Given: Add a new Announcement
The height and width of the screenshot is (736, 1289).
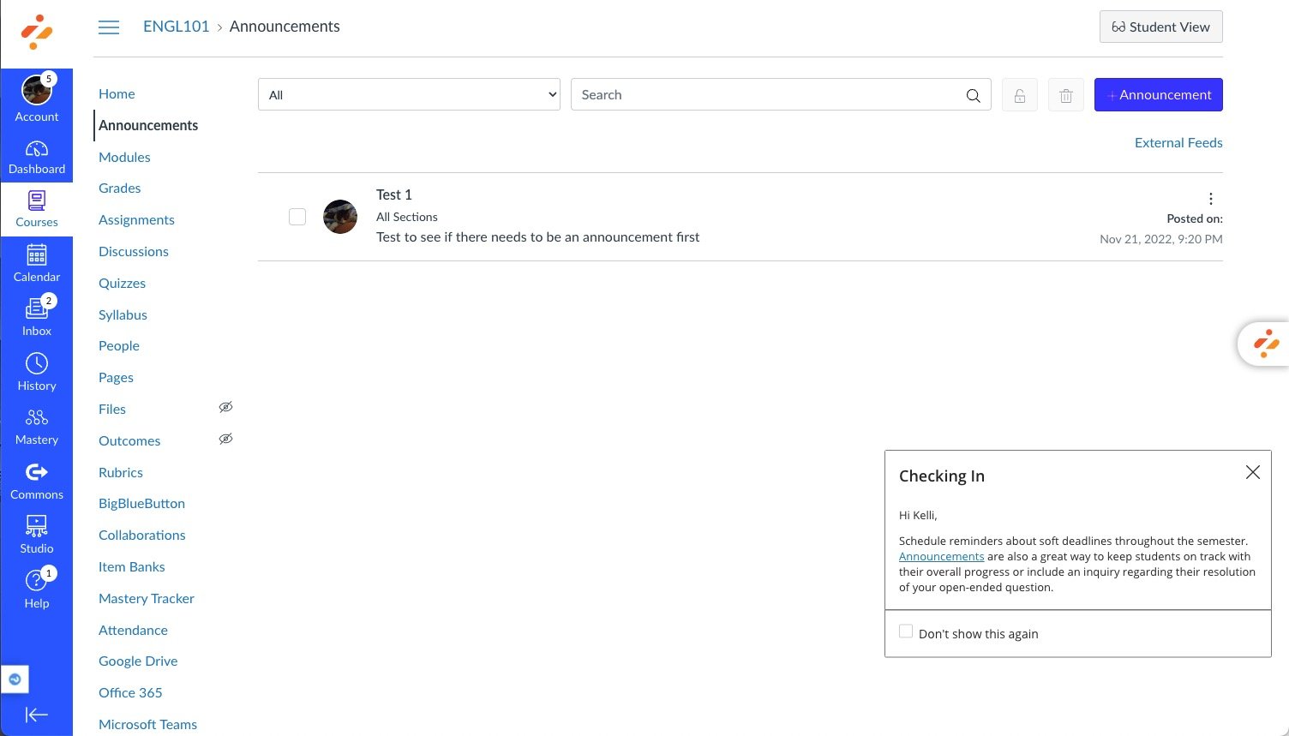Looking at the screenshot, I should click(1159, 95).
